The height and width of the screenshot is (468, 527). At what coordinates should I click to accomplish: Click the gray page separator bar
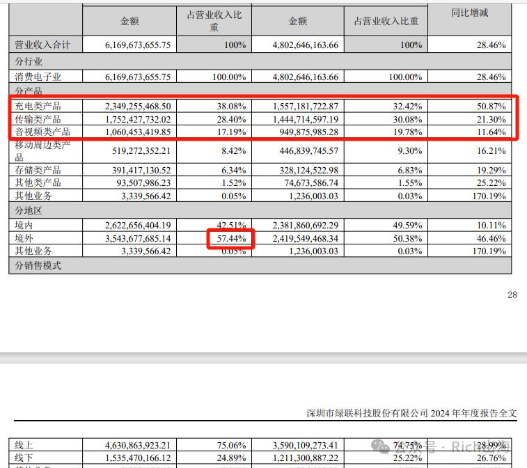pyautogui.click(x=263, y=358)
